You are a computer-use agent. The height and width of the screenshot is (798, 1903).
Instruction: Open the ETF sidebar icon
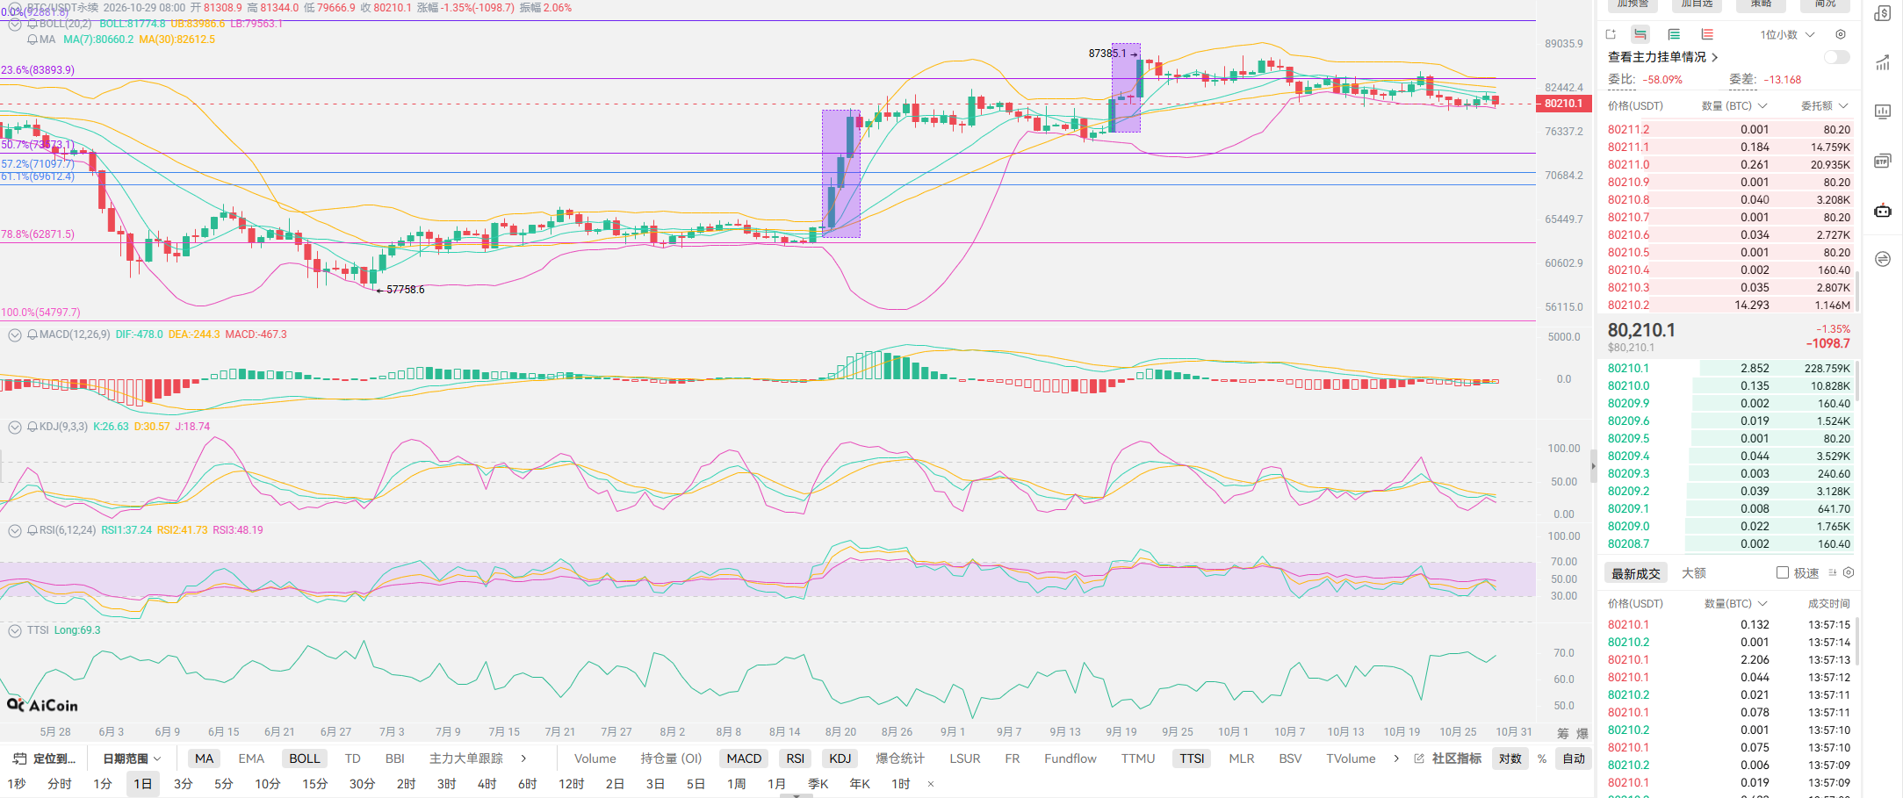1883,161
